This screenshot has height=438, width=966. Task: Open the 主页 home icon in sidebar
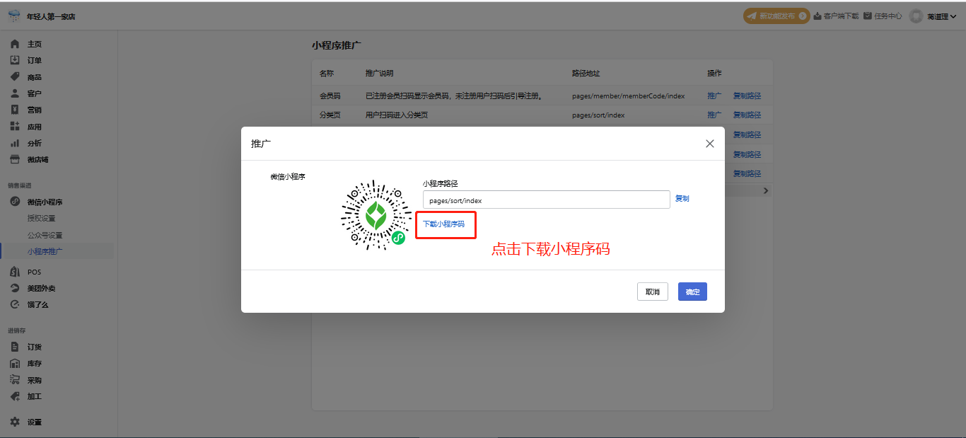coord(15,44)
